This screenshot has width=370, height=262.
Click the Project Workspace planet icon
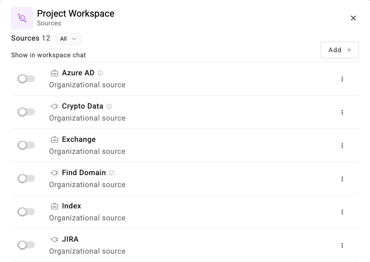tap(22, 18)
